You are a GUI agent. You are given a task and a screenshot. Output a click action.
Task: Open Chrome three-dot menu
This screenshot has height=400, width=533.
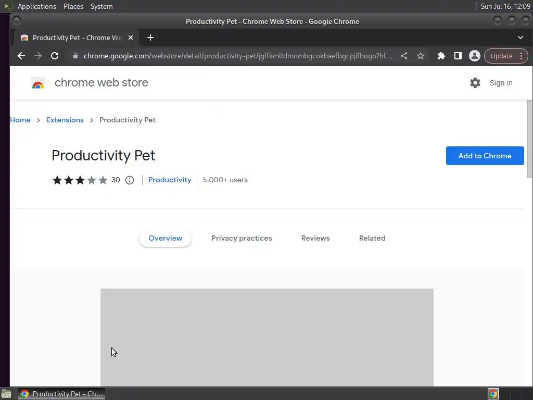(x=521, y=56)
